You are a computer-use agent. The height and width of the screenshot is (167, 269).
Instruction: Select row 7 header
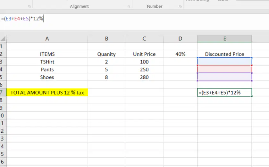(3, 92)
